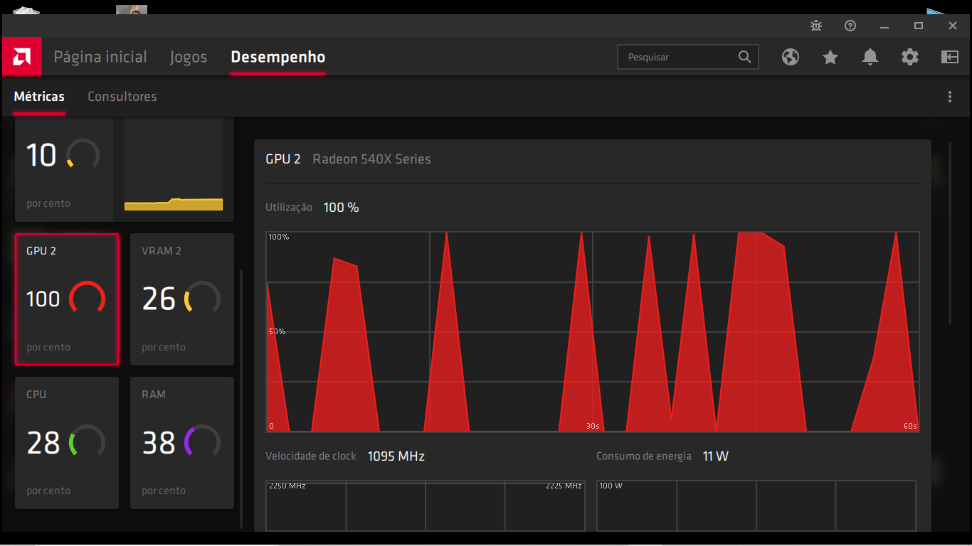Open the Consultores sub-tab
This screenshot has width=972, height=546.
coord(122,97)
